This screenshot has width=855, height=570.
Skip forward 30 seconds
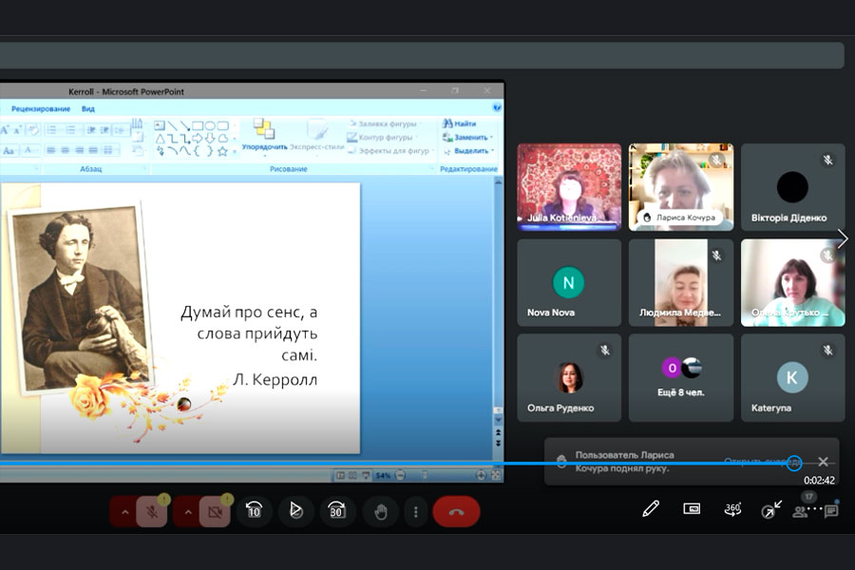337,511
